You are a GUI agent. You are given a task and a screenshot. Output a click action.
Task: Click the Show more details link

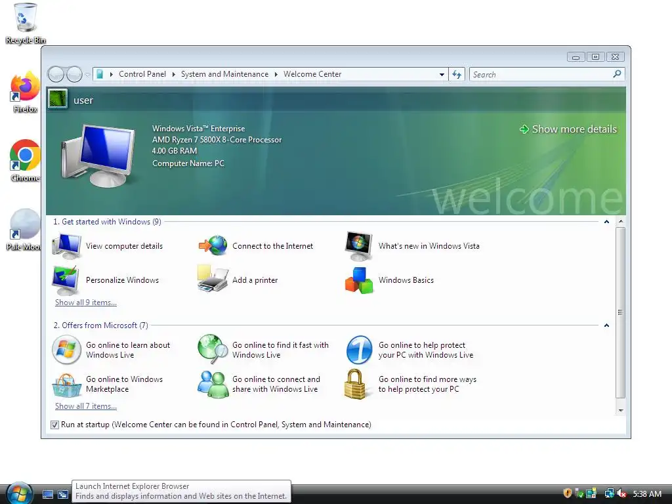pos(568,129)
